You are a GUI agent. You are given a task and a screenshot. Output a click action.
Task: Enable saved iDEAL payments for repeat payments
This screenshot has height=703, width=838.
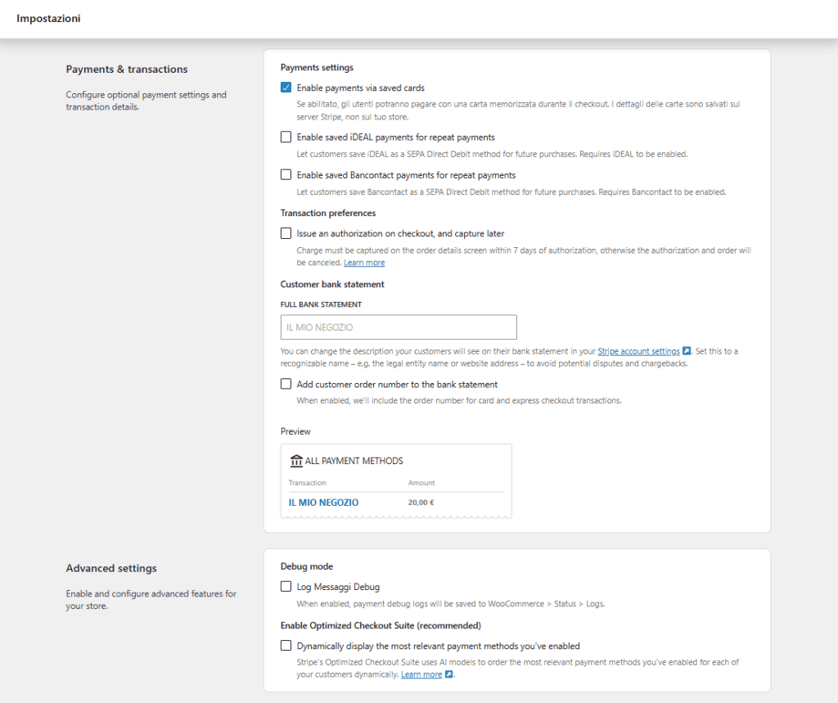pos(286,137)
